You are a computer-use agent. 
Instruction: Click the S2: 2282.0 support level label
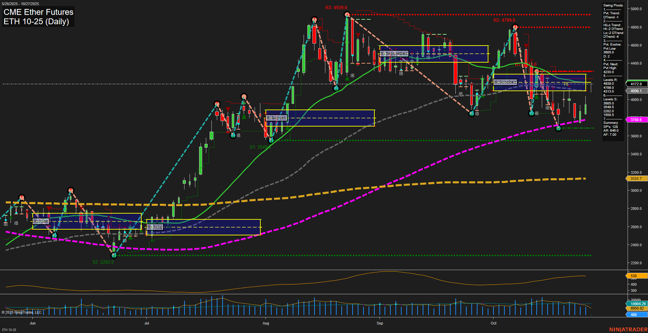point(103,262)
